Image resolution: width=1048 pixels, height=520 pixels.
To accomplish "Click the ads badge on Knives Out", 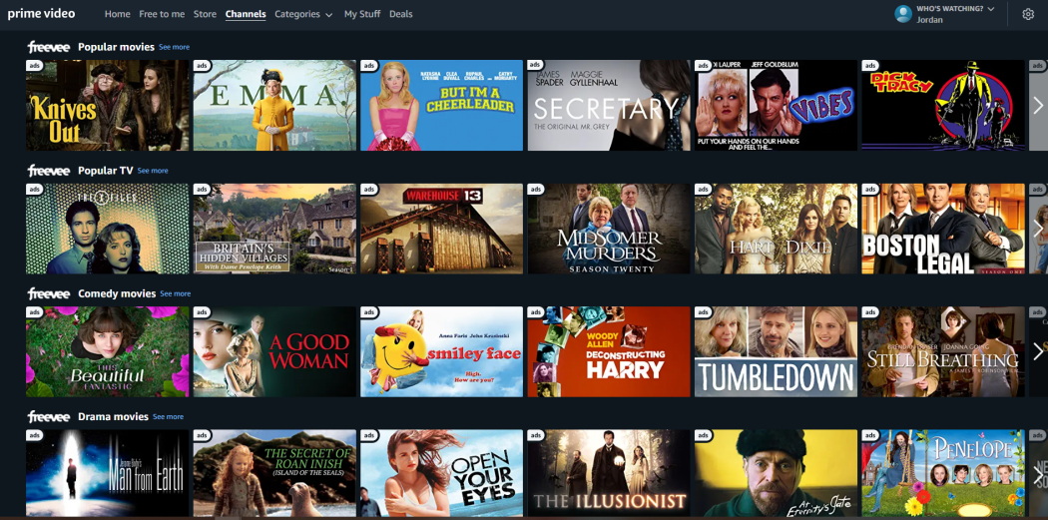I will (x=34, y=66).
